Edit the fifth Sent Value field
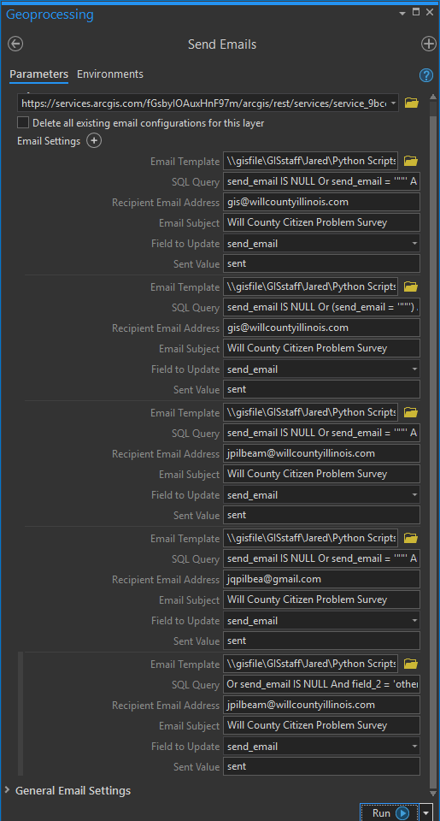Screen dimensions: 440x821 click(321, 766)
